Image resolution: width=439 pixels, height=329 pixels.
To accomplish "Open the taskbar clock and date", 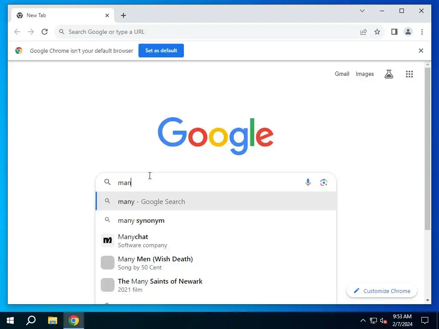I will coord(402,320).
